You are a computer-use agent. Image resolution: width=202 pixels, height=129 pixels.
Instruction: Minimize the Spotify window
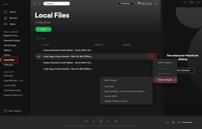pyautogui.click(x=185, y=2)
